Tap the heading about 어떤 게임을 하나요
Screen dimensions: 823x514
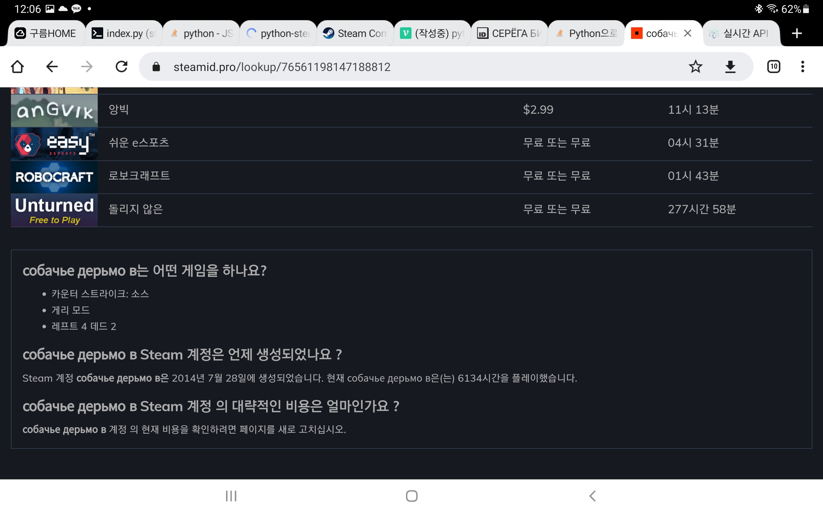[x=145, y=271]
